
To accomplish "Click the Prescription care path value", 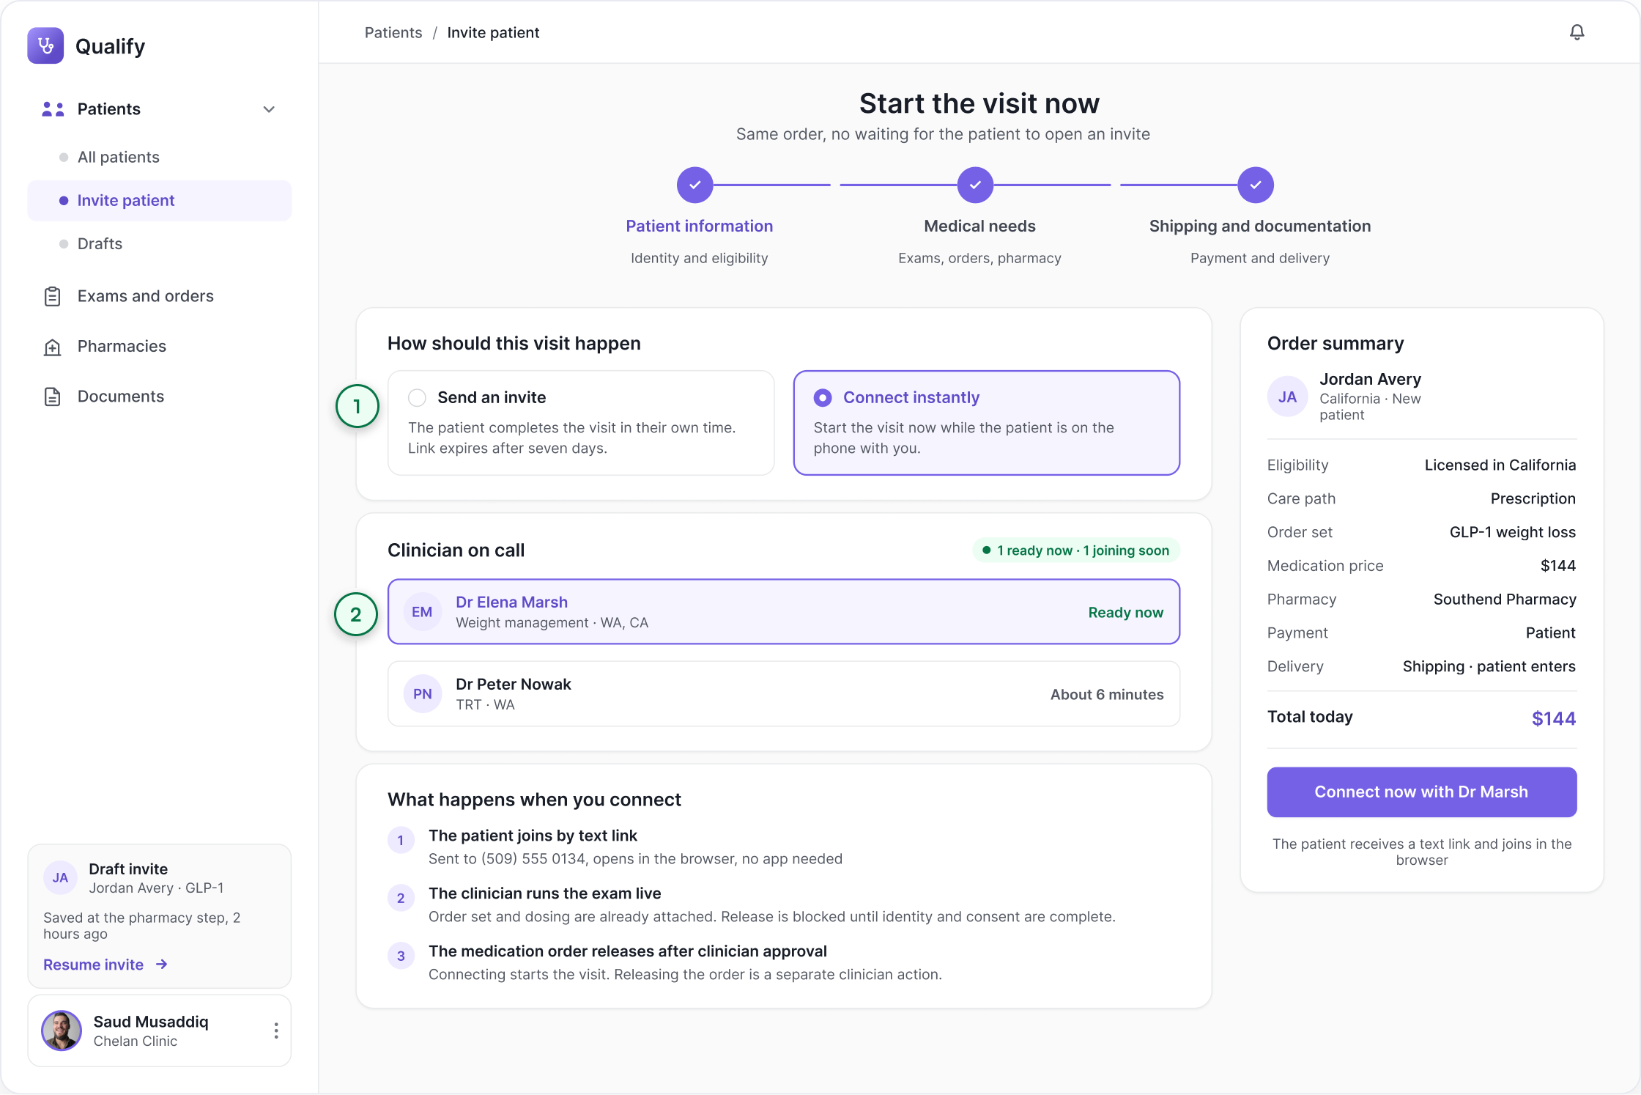I will point(1533,498).
